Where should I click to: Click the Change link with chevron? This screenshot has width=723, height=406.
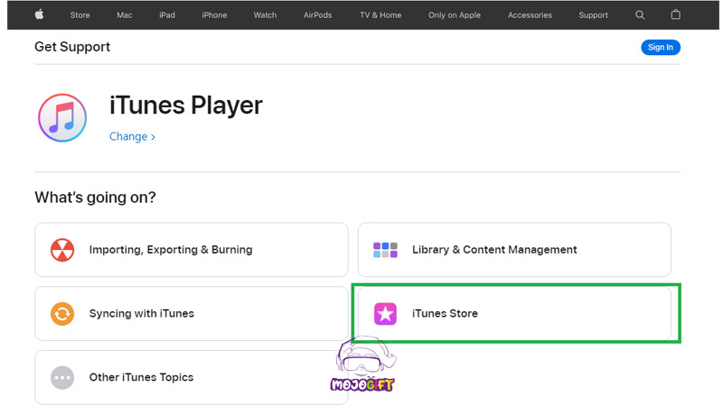[132, 136]
